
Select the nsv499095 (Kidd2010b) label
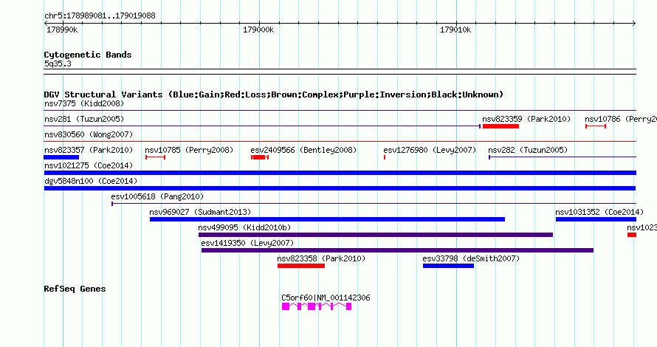[x=244, y=227]
